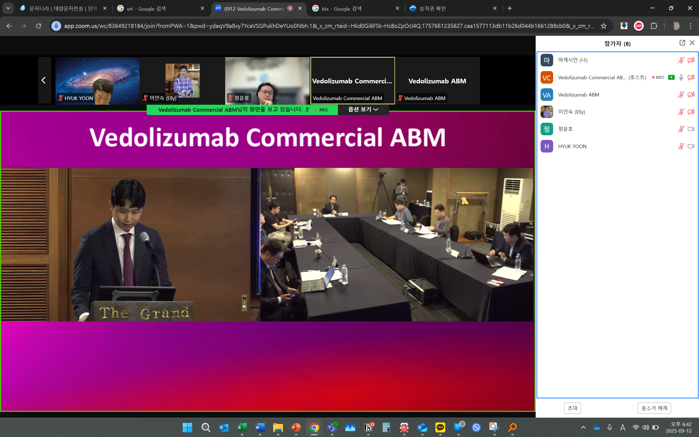This screenshot has width=699, height=437.
Task: Close the participants panel
Action: [692, 43]
